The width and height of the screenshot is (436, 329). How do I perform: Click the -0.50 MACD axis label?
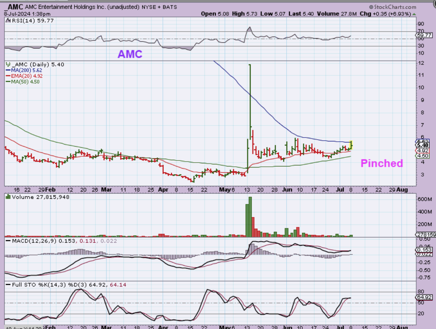point(424,270)
